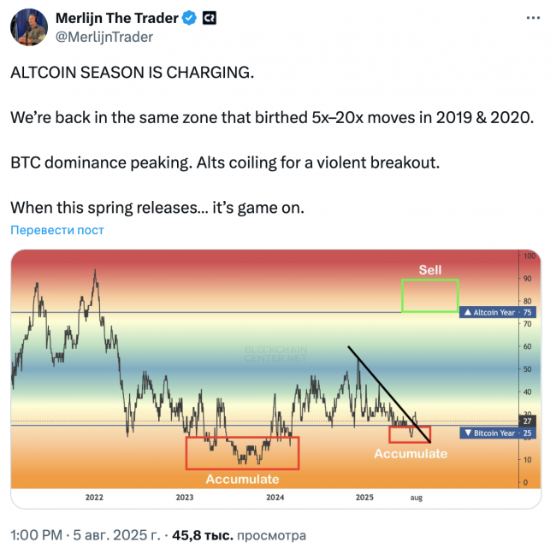Image resolution: width=556 pixels, height=554 pixels.
Task: Open the chart image thumbnail
Action: 275,380
